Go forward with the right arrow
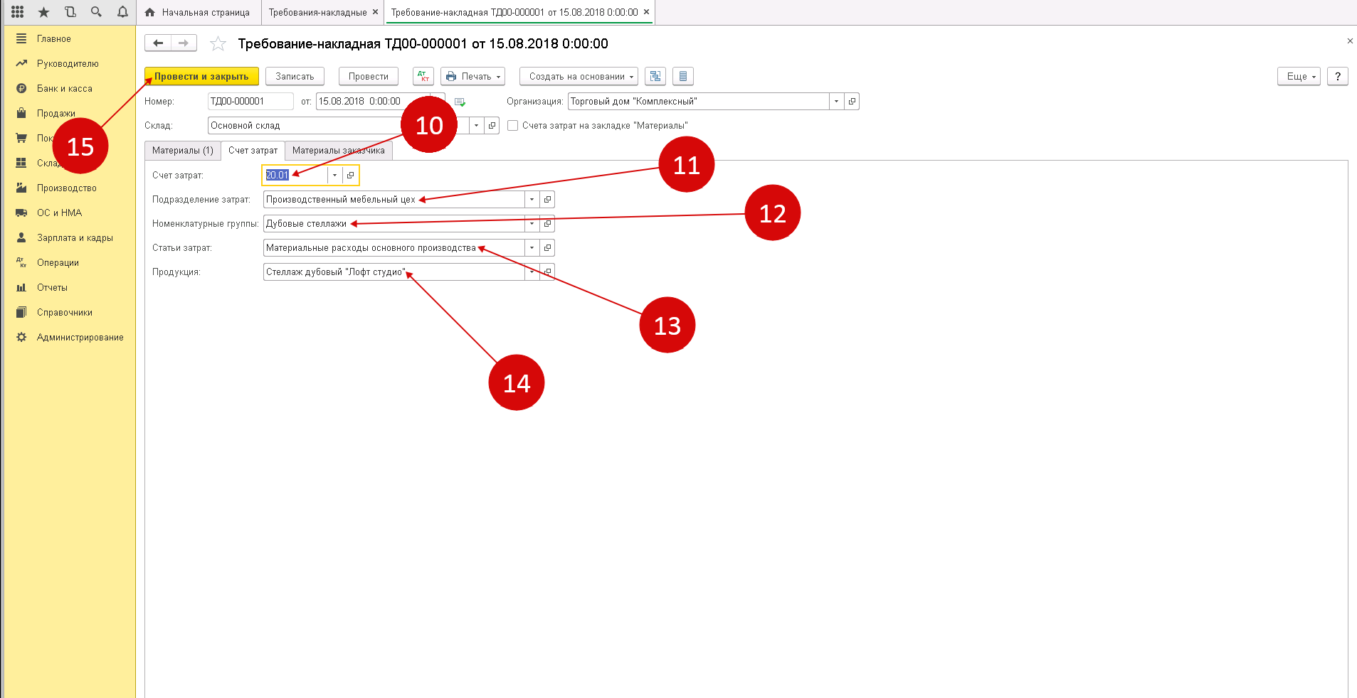The image size is (1357, 698). pyautogui.click(x=184, y=43)
